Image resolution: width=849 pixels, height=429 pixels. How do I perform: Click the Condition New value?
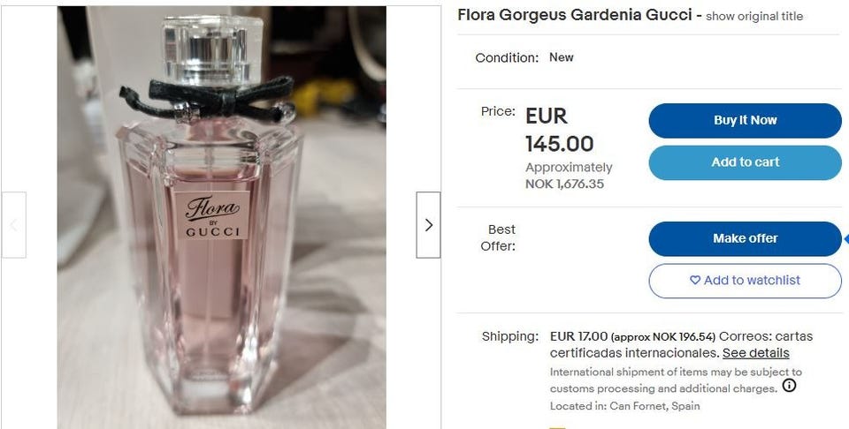[x=561, y=57]
